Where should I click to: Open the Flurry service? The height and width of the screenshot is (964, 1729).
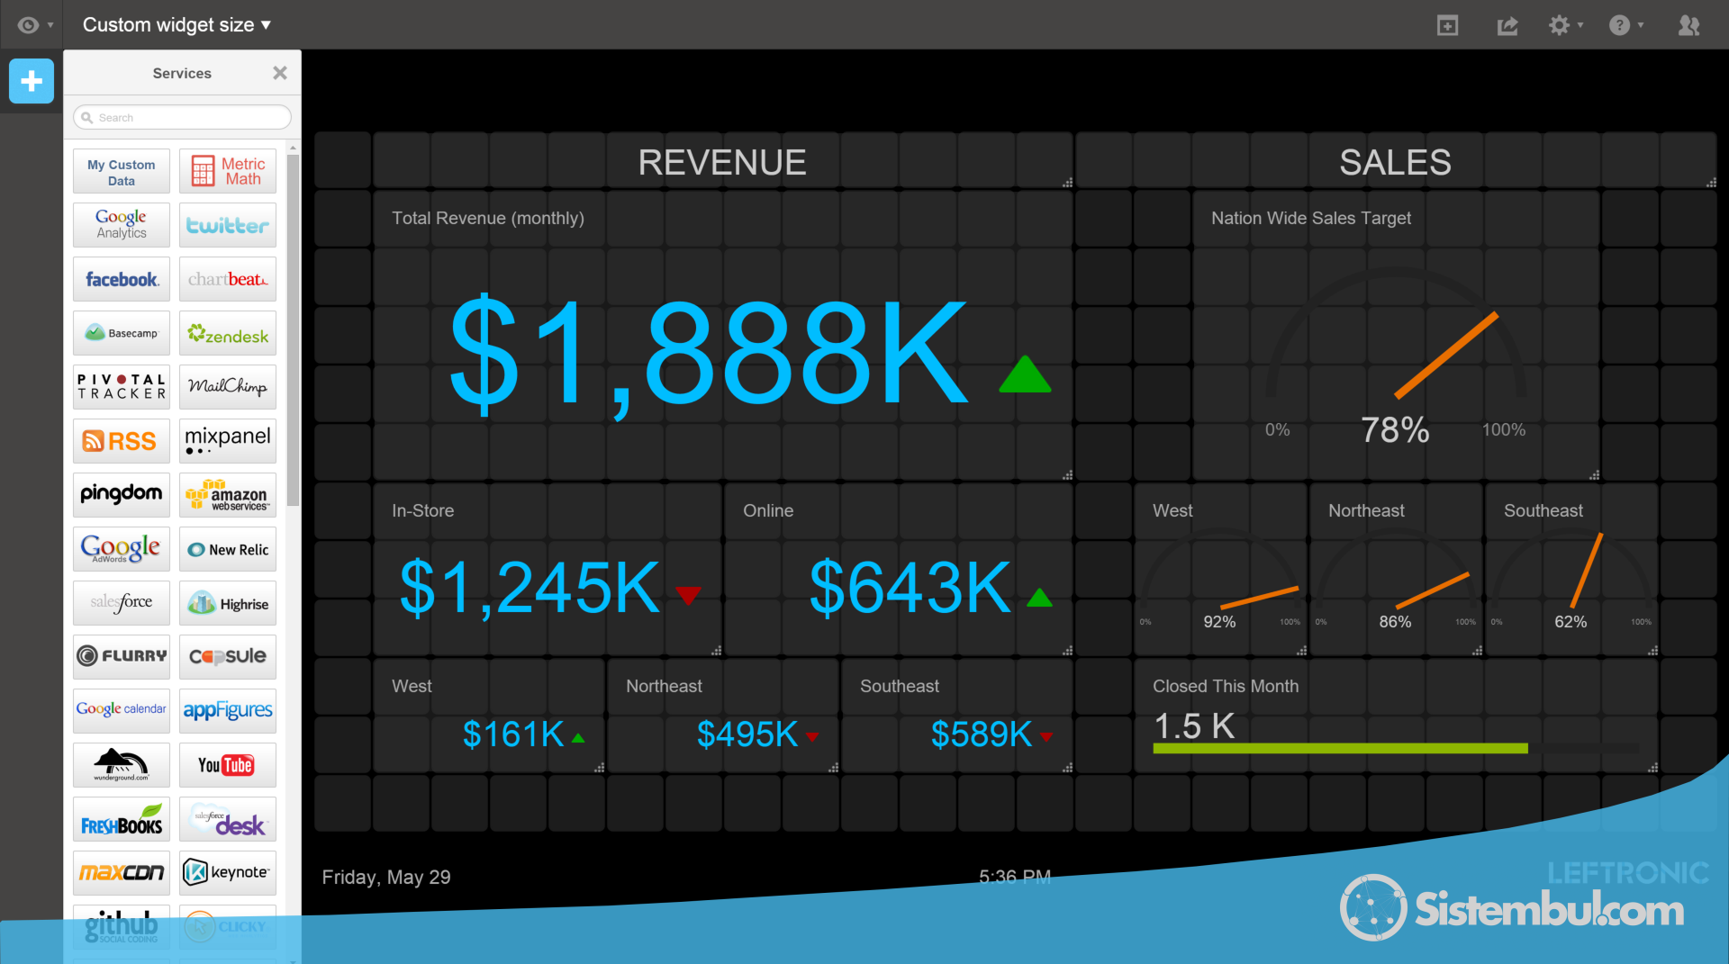tap(122, 657)
